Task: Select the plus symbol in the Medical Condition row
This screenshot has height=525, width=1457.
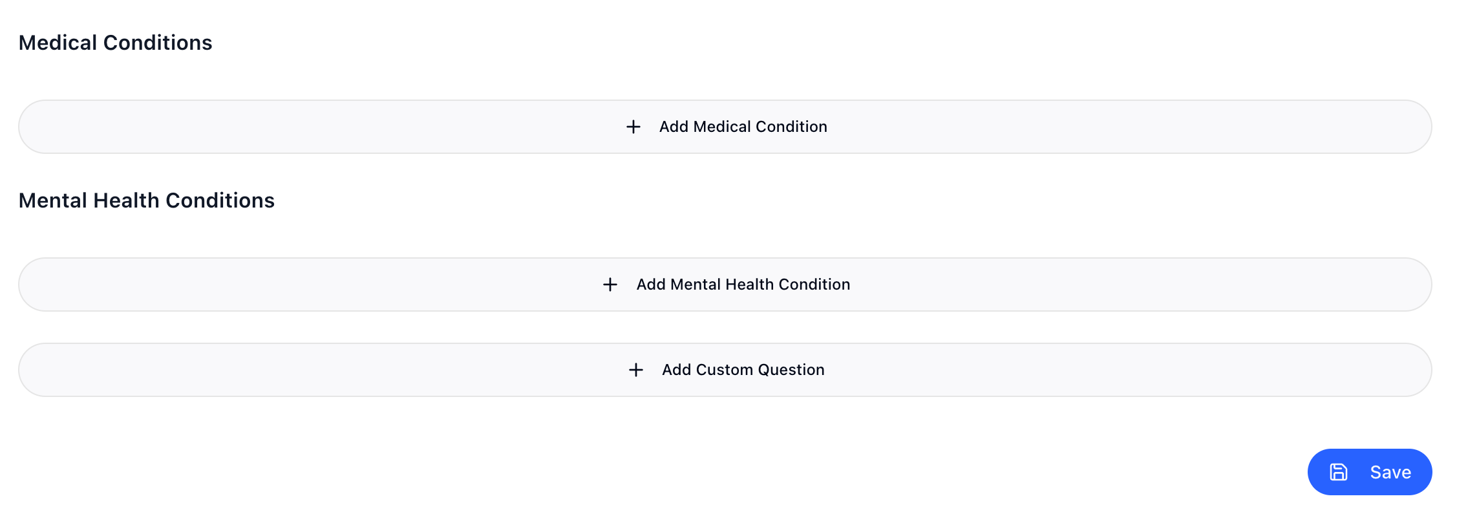Action: 633,127
